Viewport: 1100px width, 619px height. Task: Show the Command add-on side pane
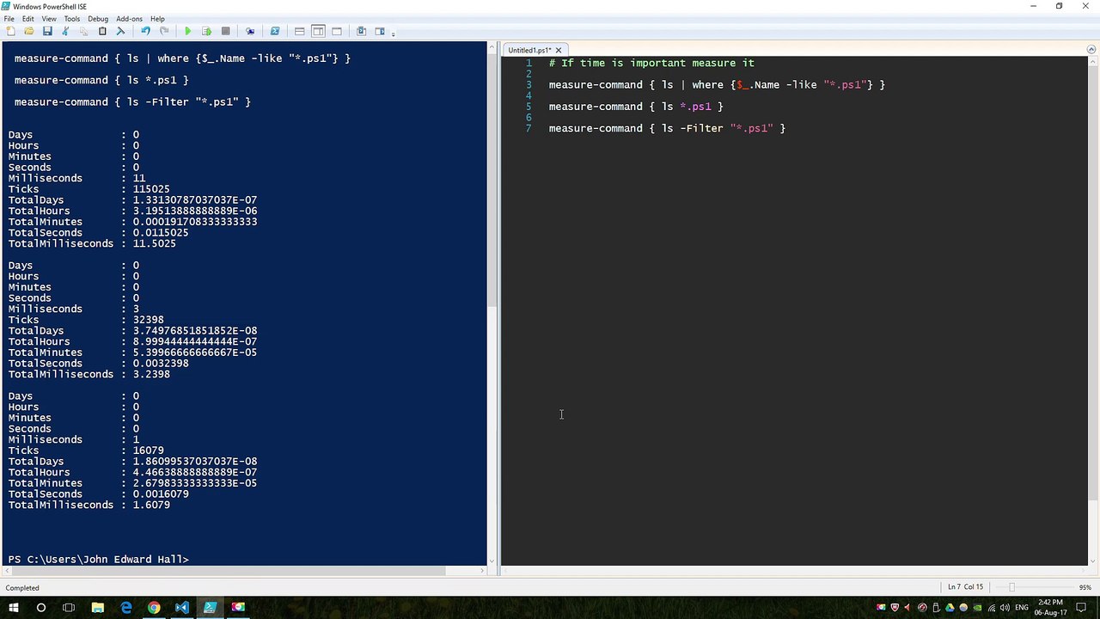click(x=380, y=31)
